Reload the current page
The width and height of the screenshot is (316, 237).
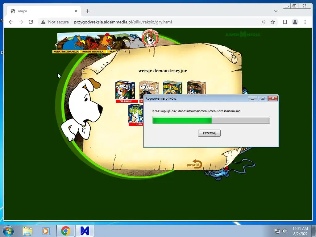click(31, 22)
